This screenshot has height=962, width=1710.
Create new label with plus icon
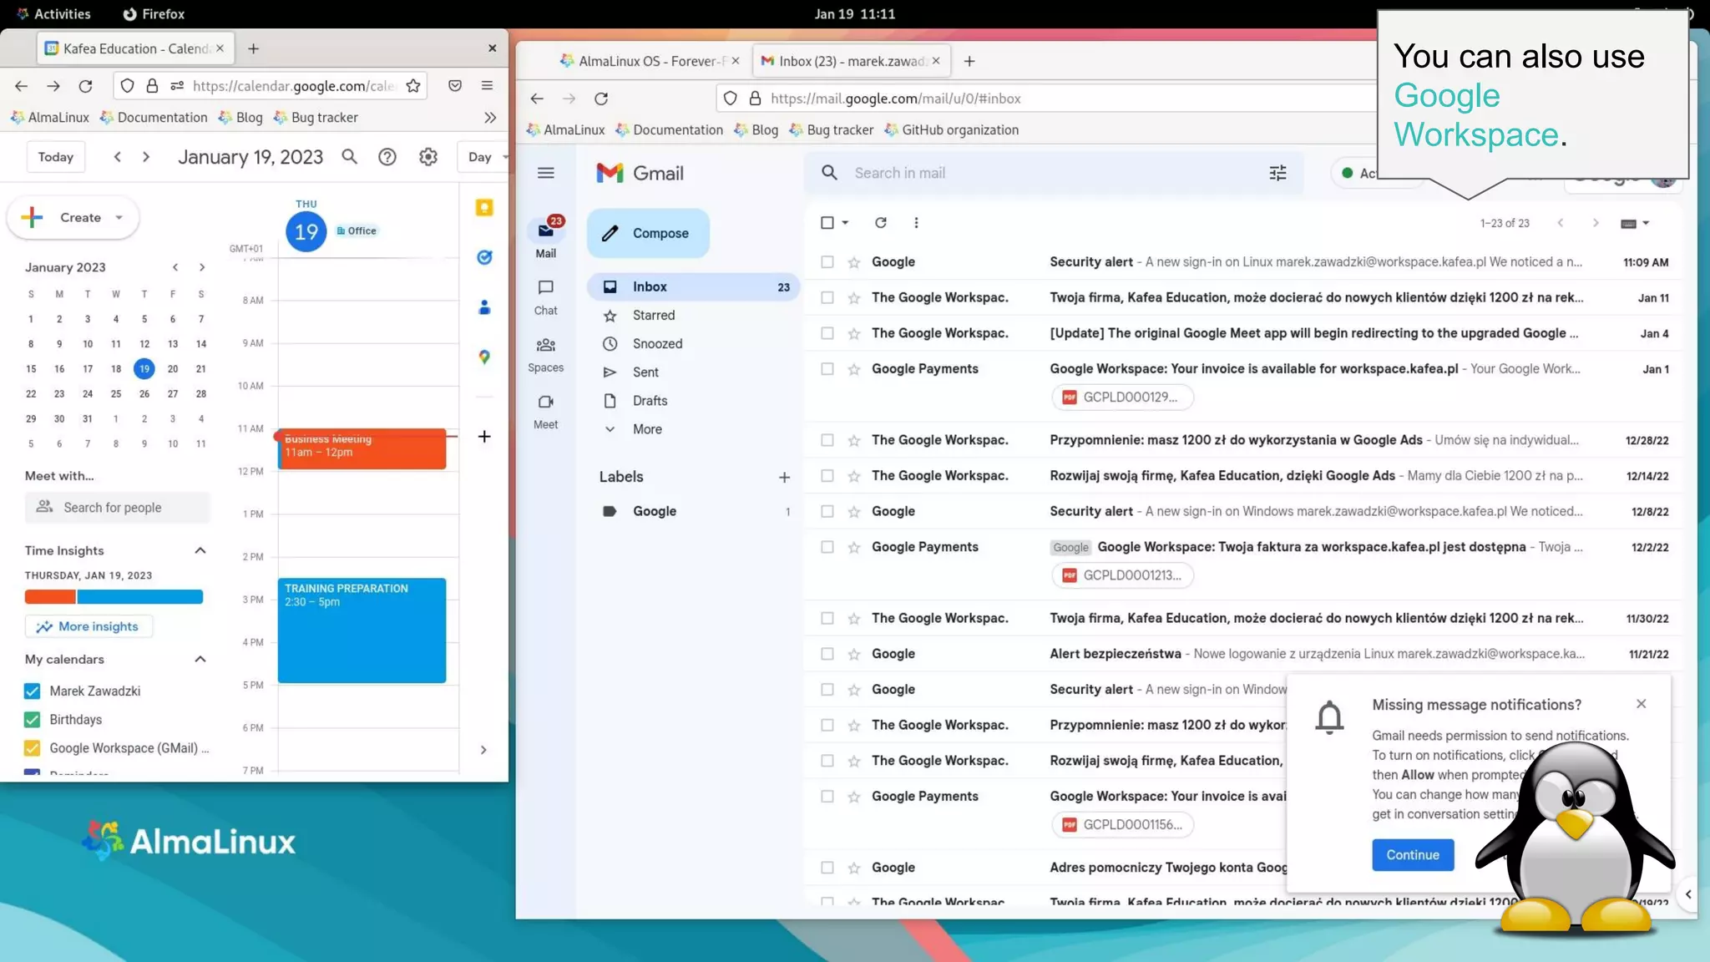pos(784,478)
